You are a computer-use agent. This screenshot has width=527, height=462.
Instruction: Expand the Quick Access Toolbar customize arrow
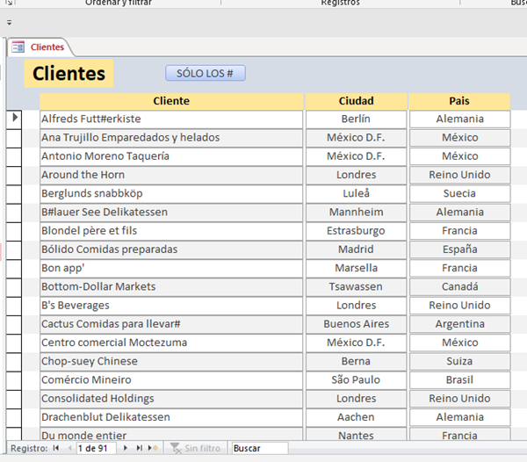[10, 23]
